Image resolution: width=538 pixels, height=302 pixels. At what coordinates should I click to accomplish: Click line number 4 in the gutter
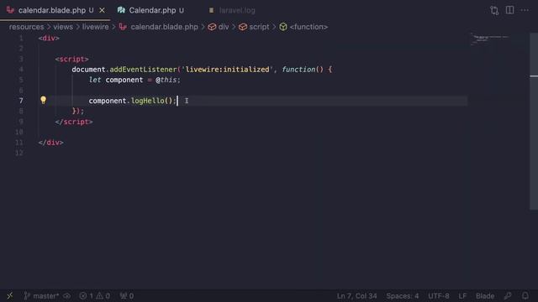coord(21,70)
